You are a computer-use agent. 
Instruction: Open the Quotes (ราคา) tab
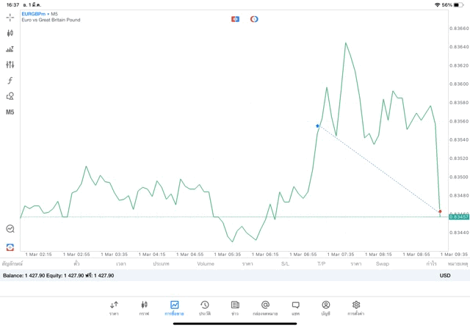coord(114,308)
